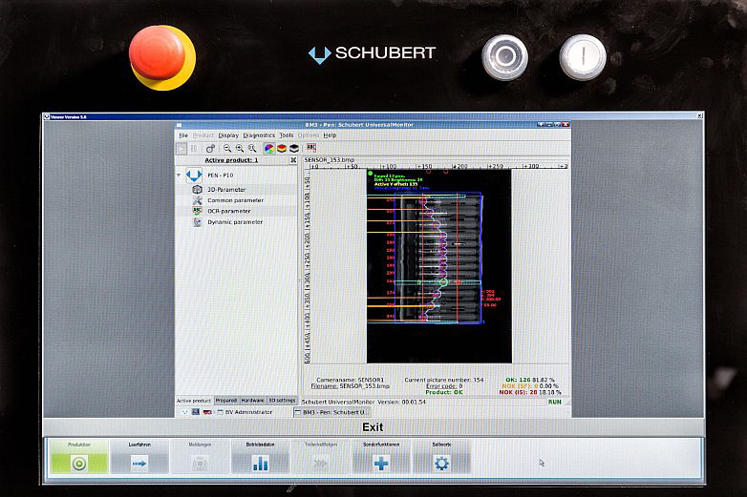Open the Tools menu
This screenshot has width=747, height=497.
tap(287, 135)
